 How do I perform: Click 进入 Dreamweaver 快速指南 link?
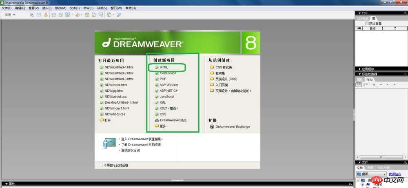[142, 139]
